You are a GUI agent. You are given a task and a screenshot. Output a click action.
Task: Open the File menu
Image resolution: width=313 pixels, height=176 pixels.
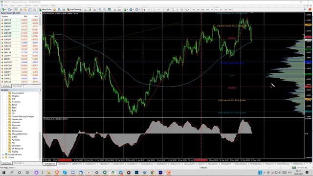click(6, 5)
